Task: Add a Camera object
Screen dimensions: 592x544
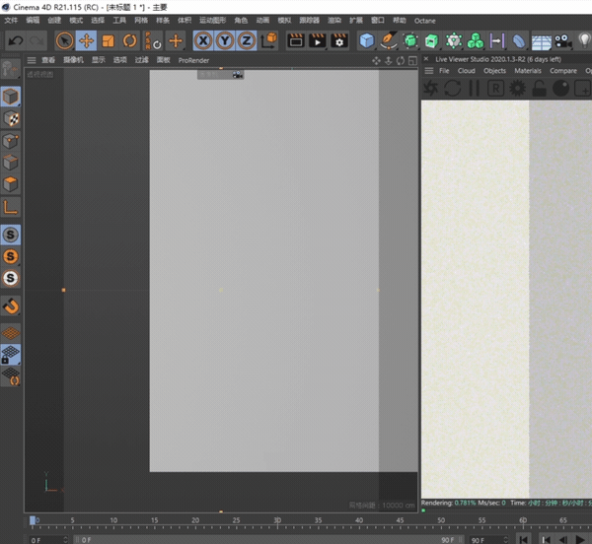Action: pyautogui.click(x=563, y=40)
